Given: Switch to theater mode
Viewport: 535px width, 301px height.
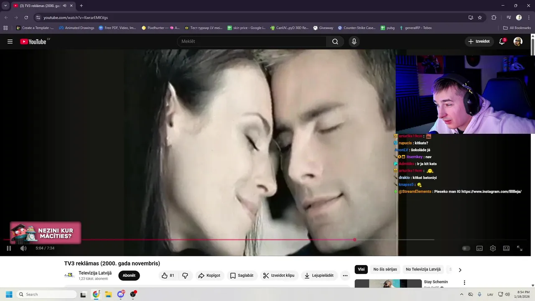Looking at the screenshot, I should point(506,248).
